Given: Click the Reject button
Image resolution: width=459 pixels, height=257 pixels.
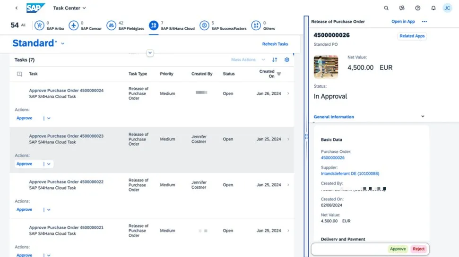Looking at the screenshot, I should pyautogui.click(x=418, y=249).
